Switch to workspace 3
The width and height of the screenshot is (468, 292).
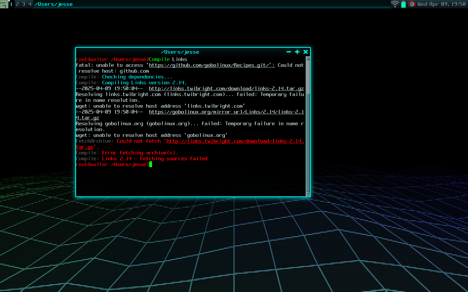coord(23,4)
